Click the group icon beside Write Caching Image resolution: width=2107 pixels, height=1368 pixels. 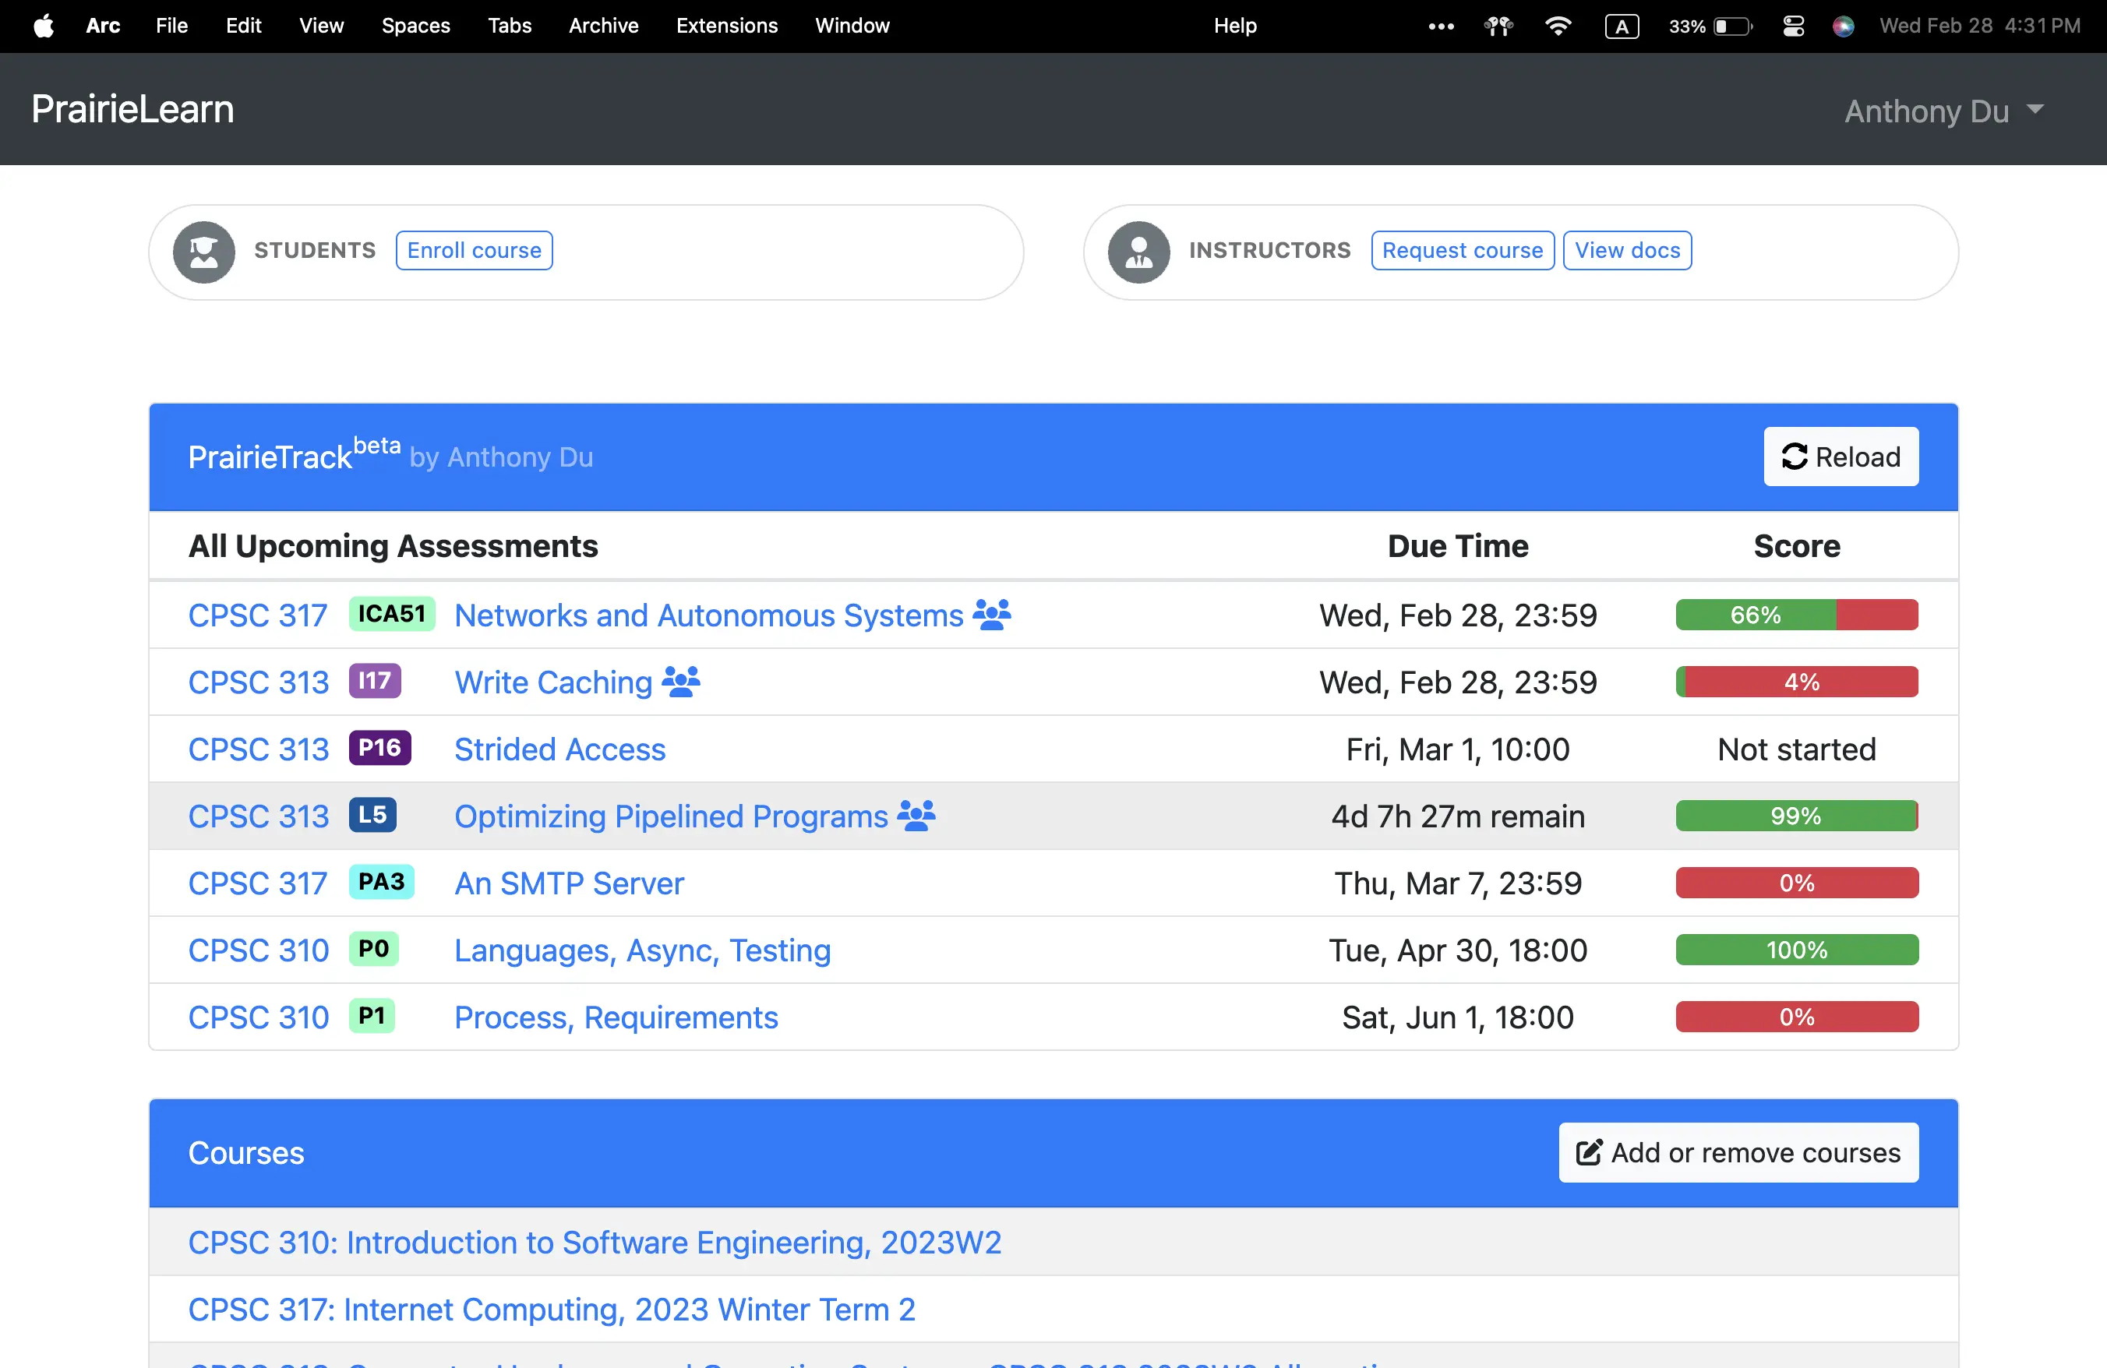[681, 682]
